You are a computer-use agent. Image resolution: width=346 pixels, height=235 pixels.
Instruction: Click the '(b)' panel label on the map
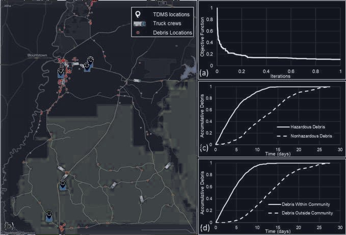9,225
